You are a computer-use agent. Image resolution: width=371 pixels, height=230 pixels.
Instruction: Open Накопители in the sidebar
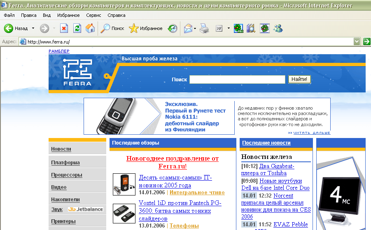(65, 200)
